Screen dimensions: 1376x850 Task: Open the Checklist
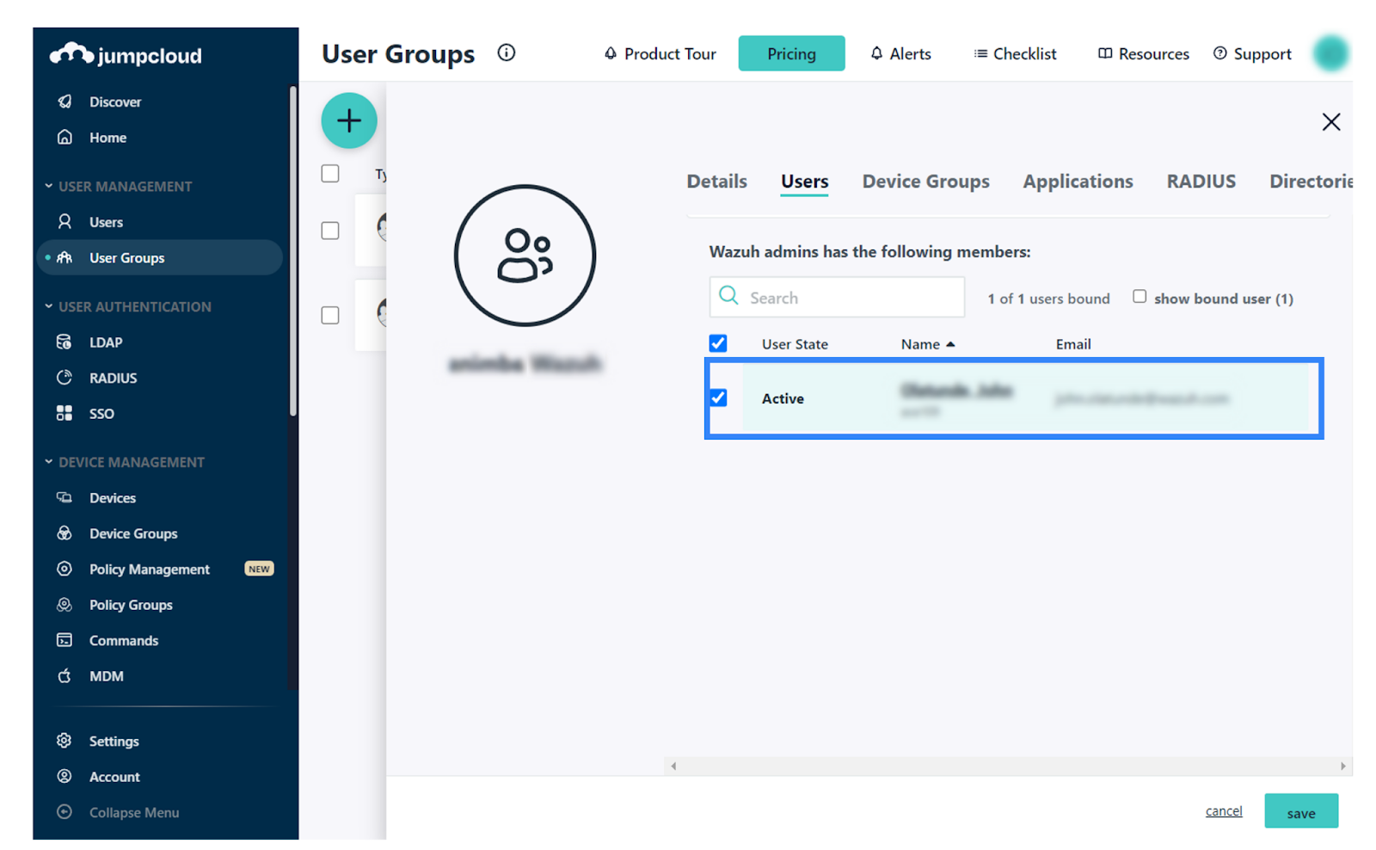(x=1015, y=54)
